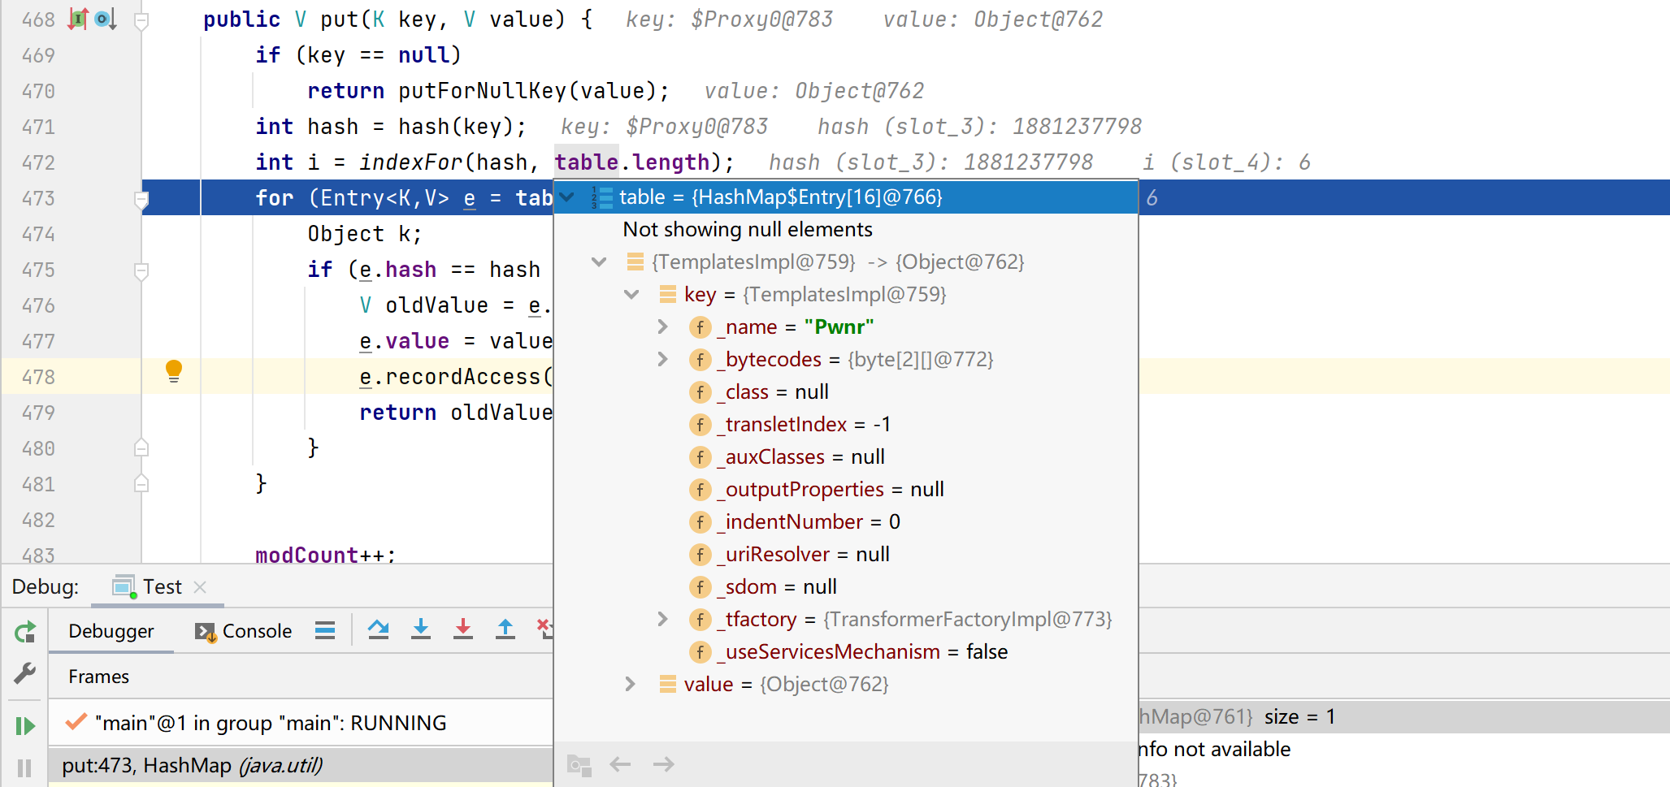Click line number 476 in gutter
Screen dimensions: 1670x787
[38, 305]
